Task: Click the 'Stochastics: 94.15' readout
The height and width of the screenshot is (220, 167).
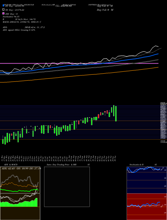Action: (11, 17)
